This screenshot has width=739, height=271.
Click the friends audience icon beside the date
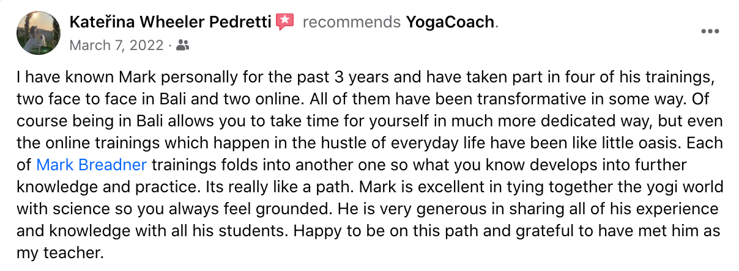point(182,45)
